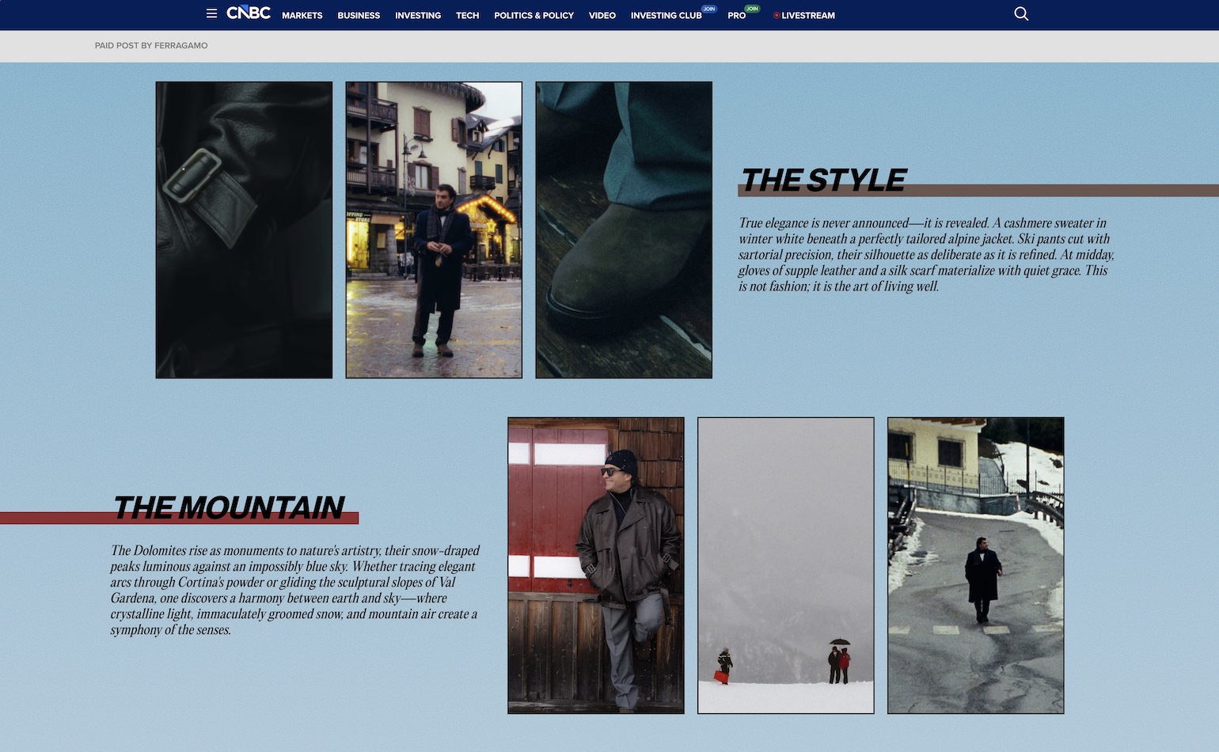This screenshot has height=752, width=1219.
Task: Open the leather jacket buckle photo
Action: pyautogui.click(x=244, y=230)
